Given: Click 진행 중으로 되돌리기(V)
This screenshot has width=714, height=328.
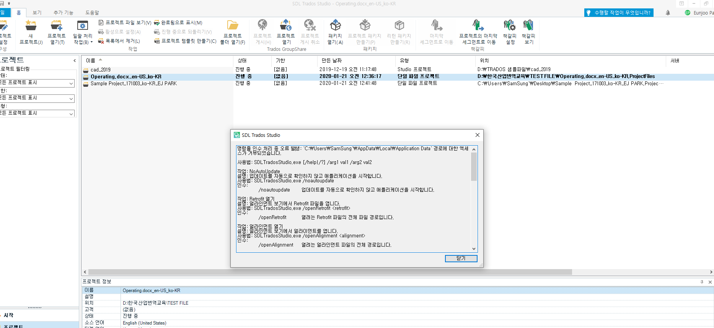Looking at the screenshot, I should [183, 32].
